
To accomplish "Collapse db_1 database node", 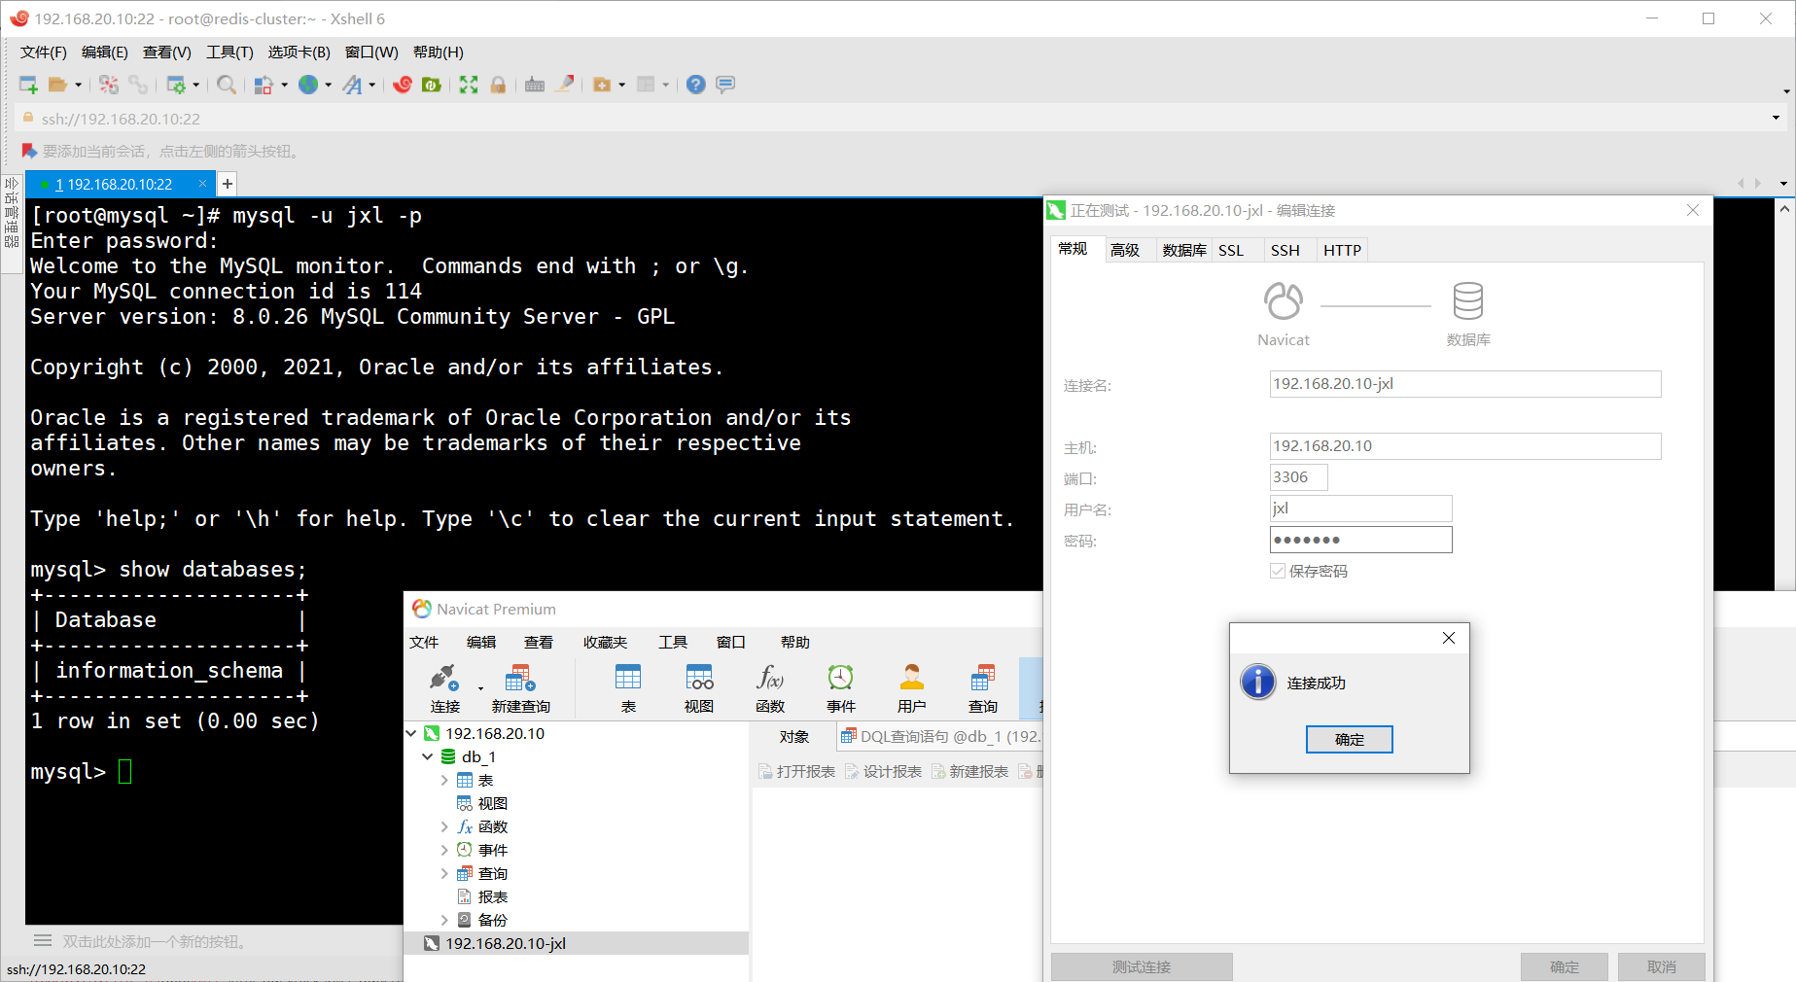I will pos(428,756).
